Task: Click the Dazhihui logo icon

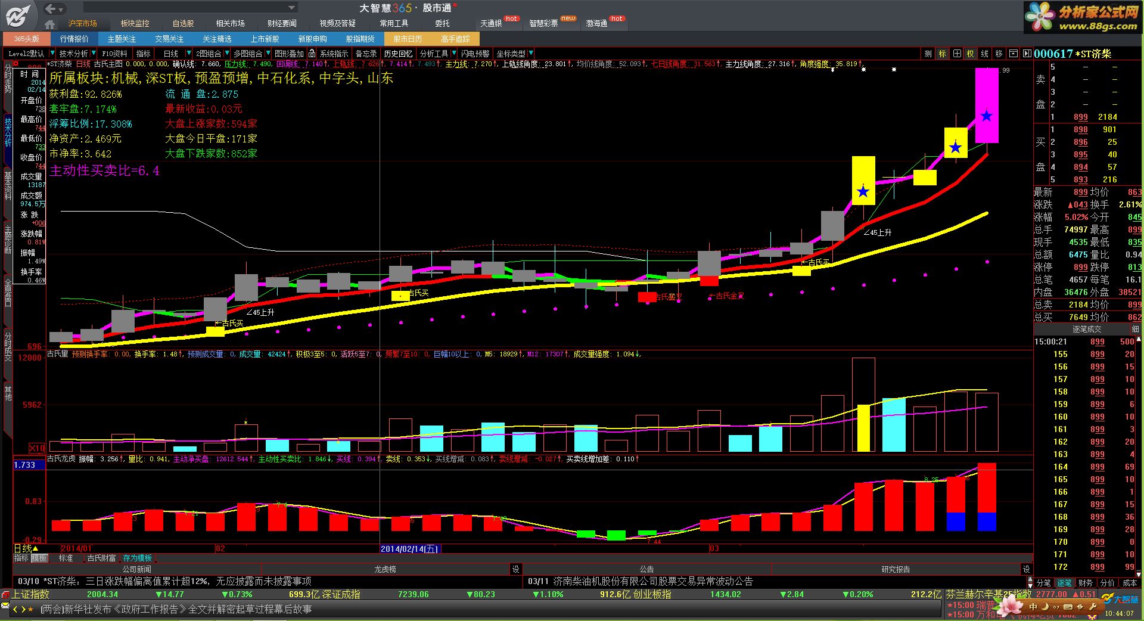Action: 19,15
